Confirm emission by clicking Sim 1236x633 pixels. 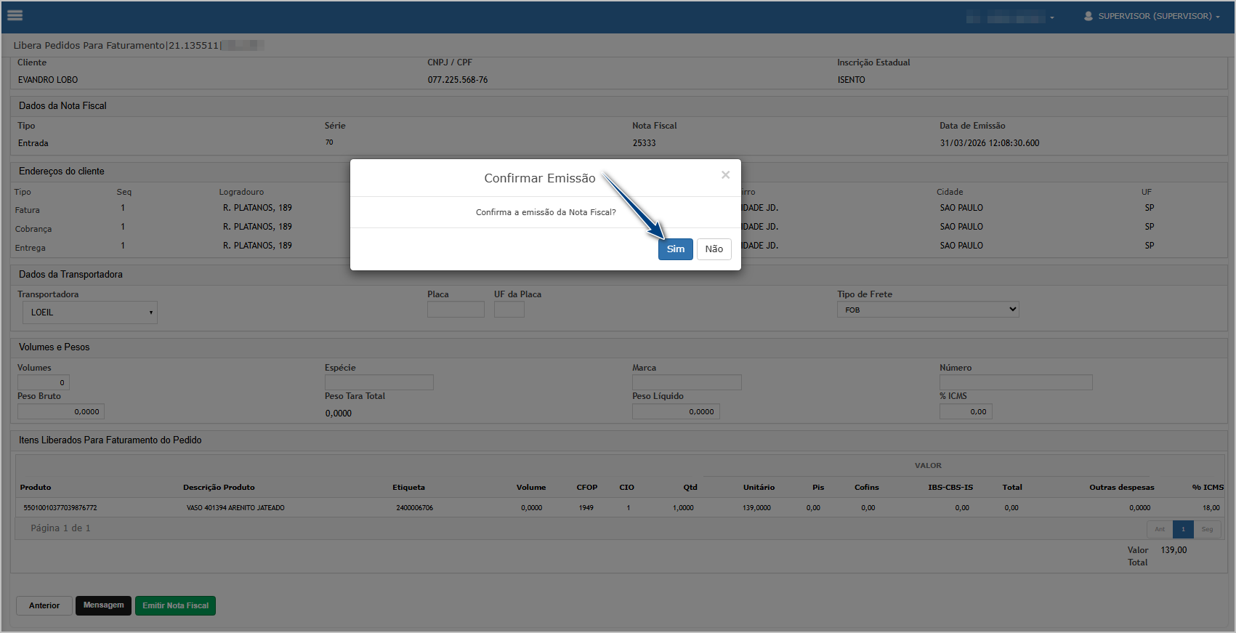[x=675, y=249]
